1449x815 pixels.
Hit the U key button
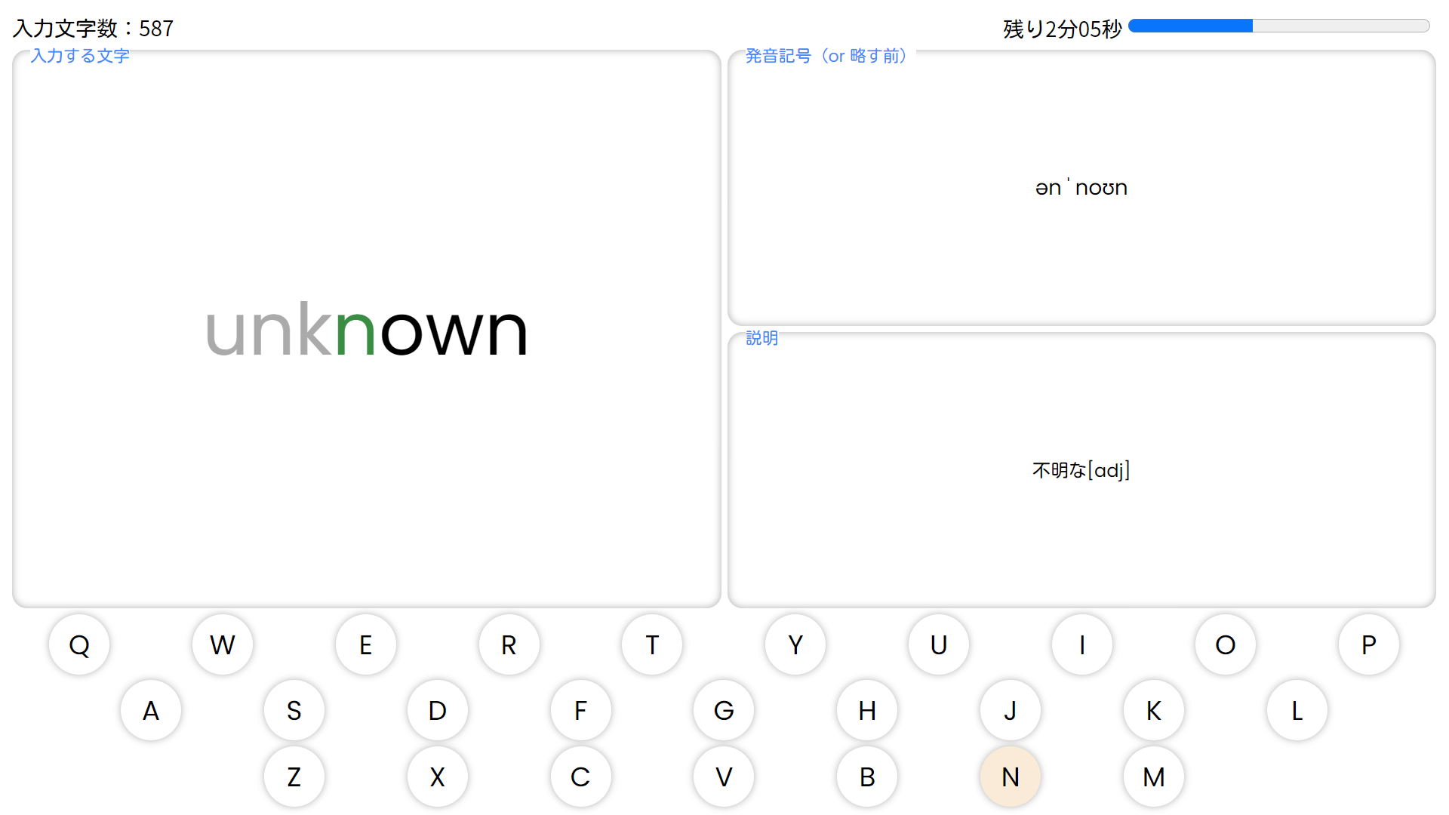(939, 644)
